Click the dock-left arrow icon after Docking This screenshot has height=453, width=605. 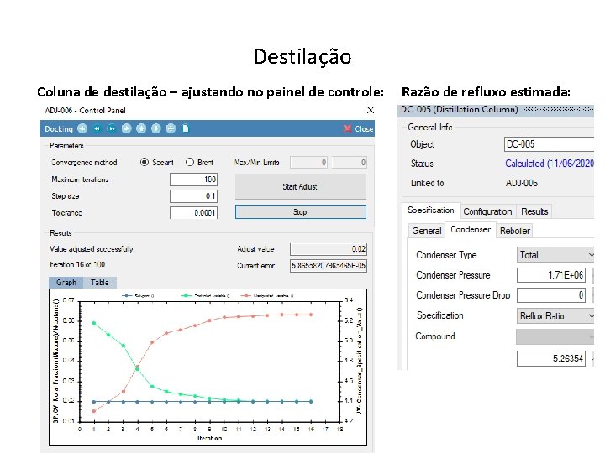tap(82, 128)
